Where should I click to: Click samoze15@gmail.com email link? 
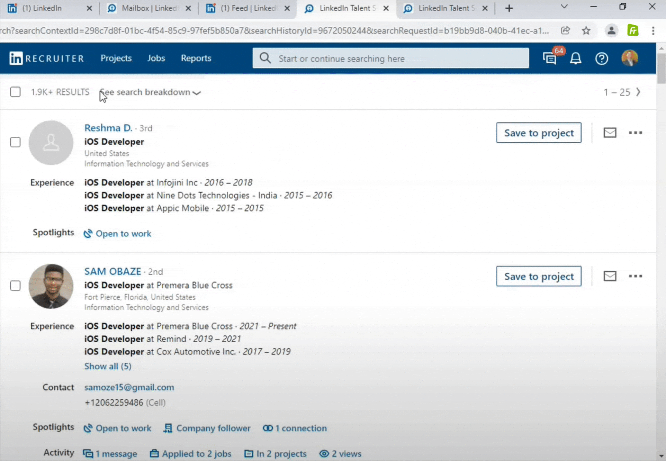pos(129,387)
